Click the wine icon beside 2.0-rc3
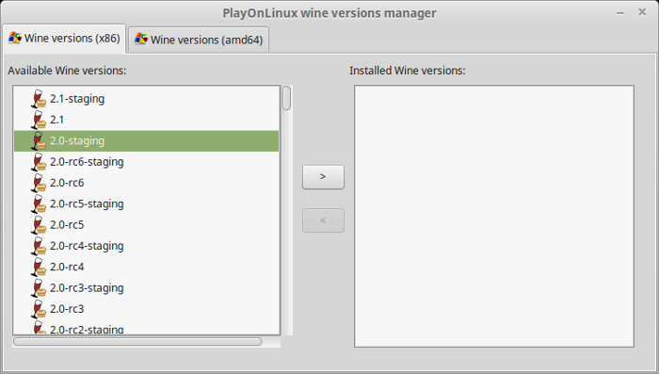This screenshot has width=659, height=374. tap(39, 309)
